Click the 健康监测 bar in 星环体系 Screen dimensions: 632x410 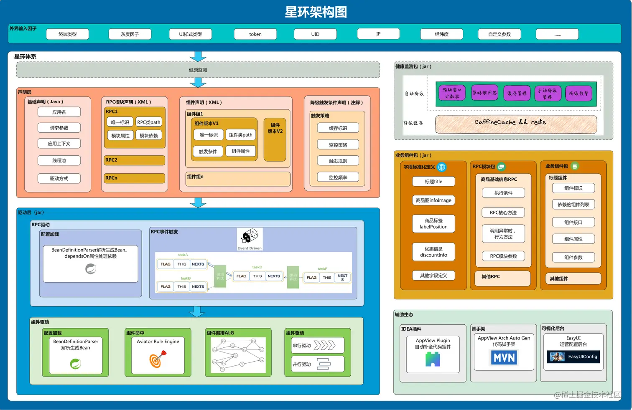pos(198,70)
